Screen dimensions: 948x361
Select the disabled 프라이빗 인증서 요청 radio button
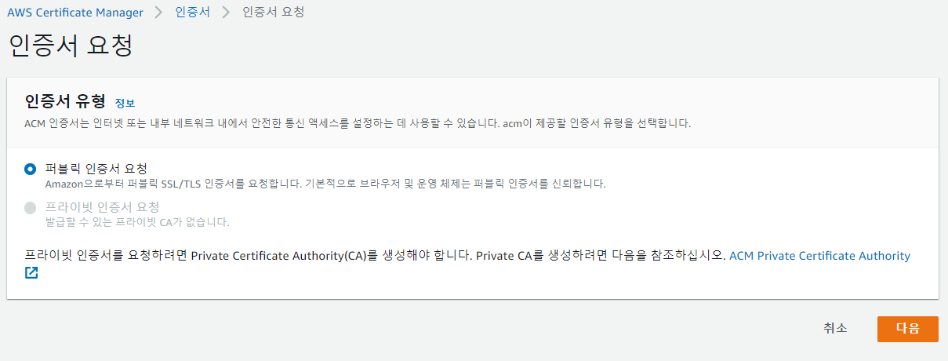coord(30,208)
